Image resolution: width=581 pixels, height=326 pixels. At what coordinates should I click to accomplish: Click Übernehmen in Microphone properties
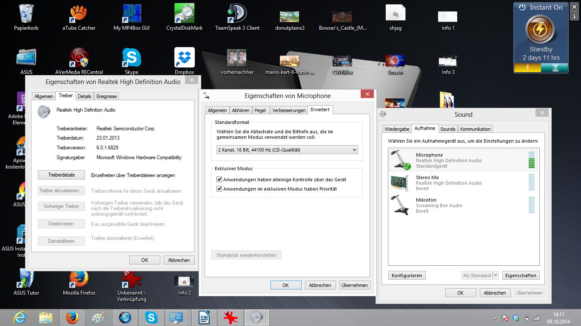[355, 285]
